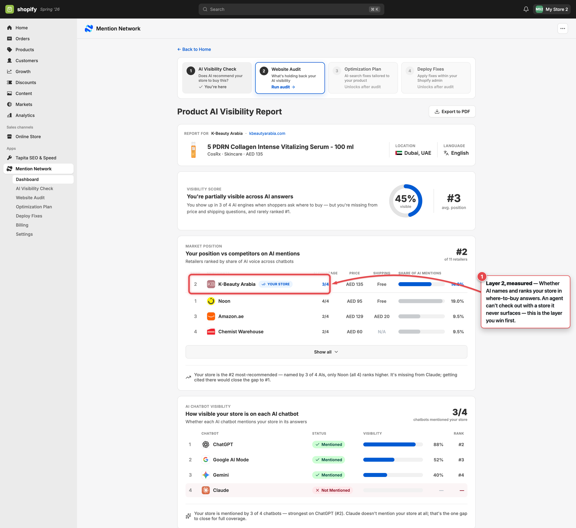The image size is (576, 528).
Task: Select the AI Visibility Check step card
Action: click(x=217, y=78)
